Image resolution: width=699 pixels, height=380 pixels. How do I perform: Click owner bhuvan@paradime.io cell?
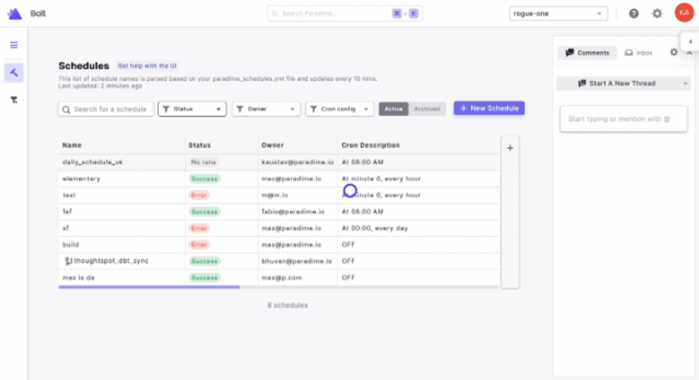tap(296, 261)
